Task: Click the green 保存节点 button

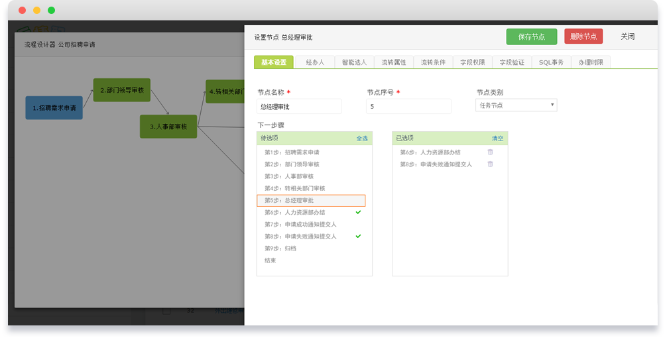Action: [531, 37]
